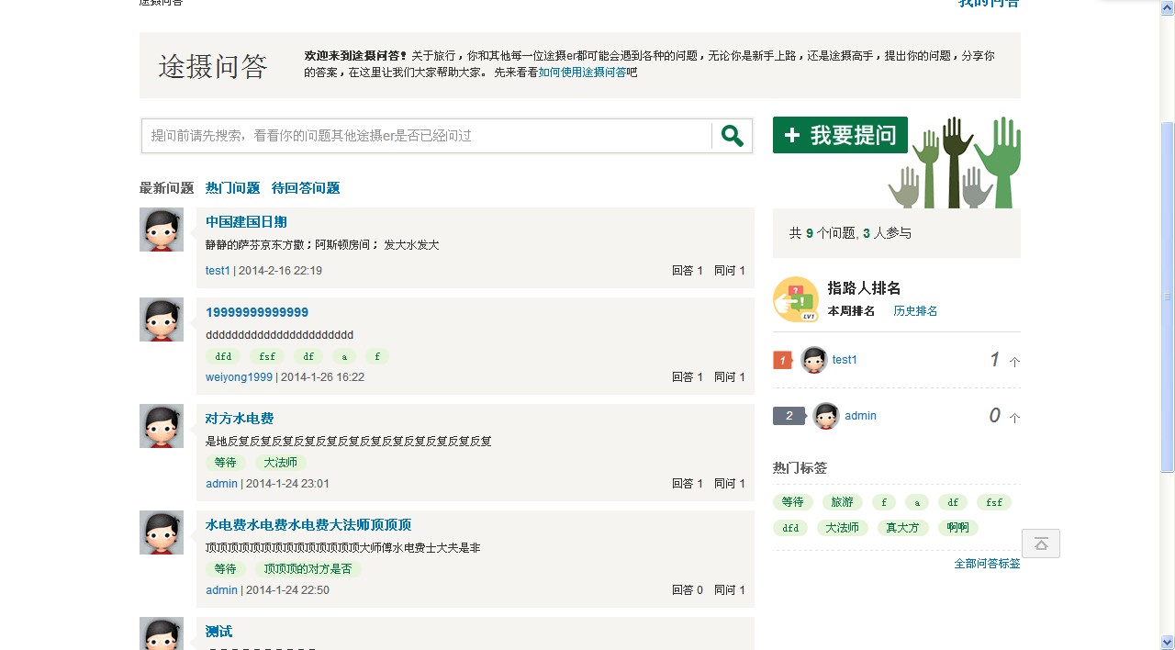Focus the question search input field
The height and width of the screenshot is (650, 1175).
tap(427, 136)
